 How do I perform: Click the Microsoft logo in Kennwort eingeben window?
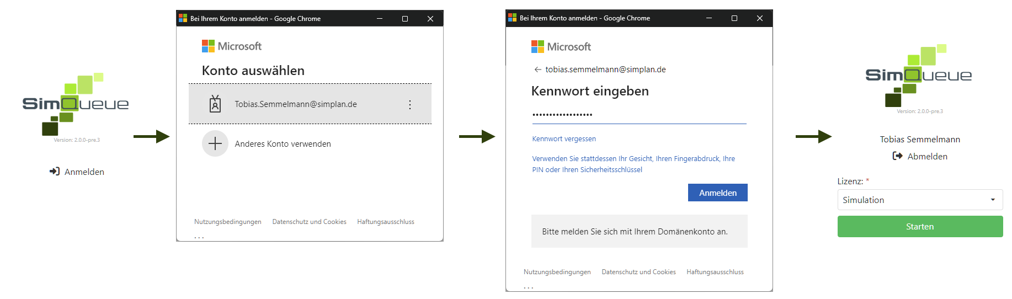click(561, 47)
